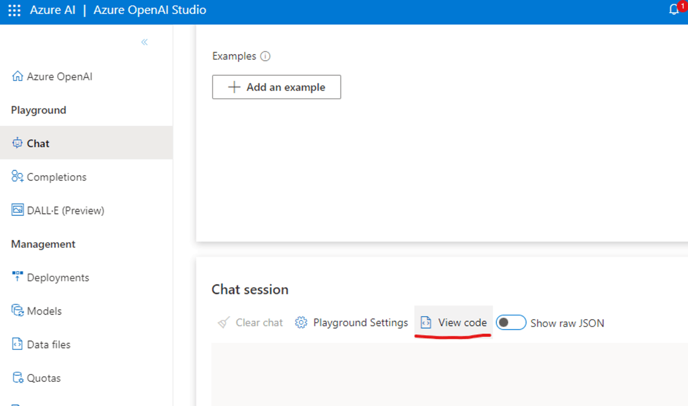
Task: Click Add an example button
Action: [276, 87]
